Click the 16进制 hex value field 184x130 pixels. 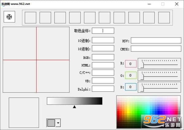pyautogui.click(x=103, y=48)
